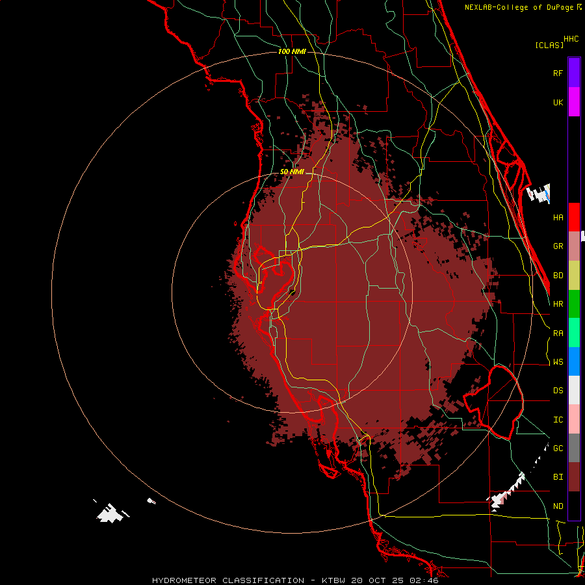Click the RA legend label
Viewport: 585px width, 585px height.
pyautogui.click(x=558, y=333)
